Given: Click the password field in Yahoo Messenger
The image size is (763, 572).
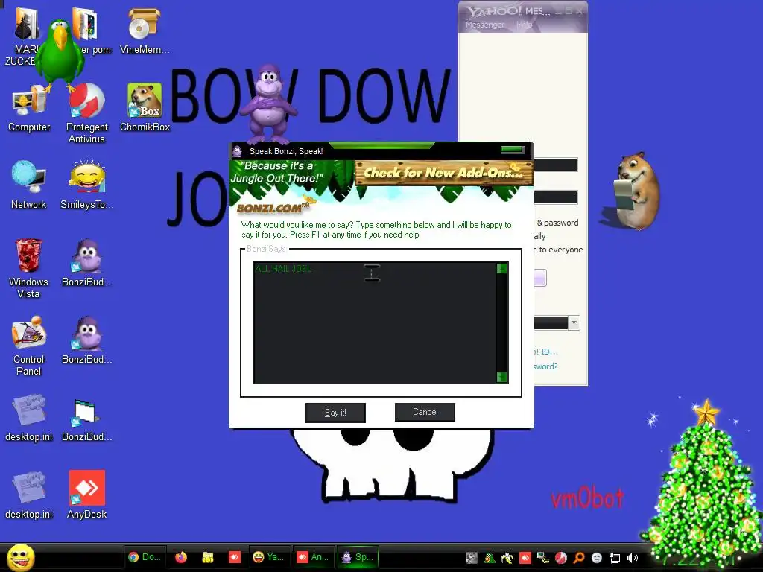Looking at the screenshot, I should [x=555, y=197].
